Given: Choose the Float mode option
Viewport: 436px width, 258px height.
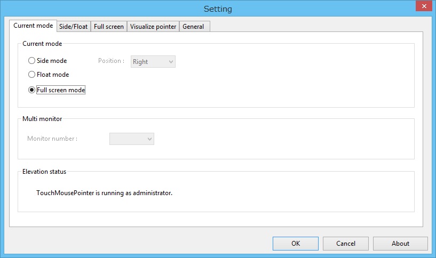Looking at the screenshot, I should tap(32, 75).
